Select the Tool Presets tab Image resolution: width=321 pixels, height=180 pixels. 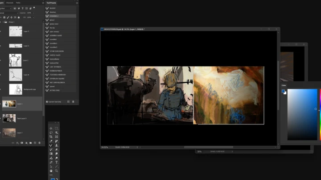tap(51, 3)
